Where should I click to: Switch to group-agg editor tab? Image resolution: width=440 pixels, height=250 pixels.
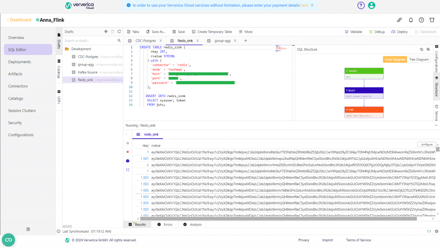pos(222,41)
